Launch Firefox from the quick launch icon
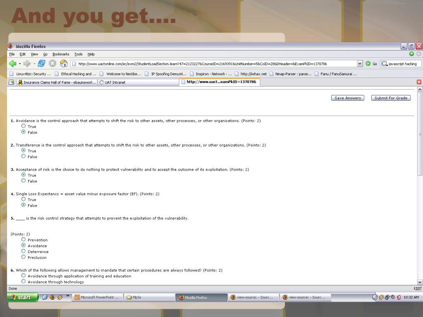Image resolution: width=423 pixels, height=317 pixels. point(52,297)
